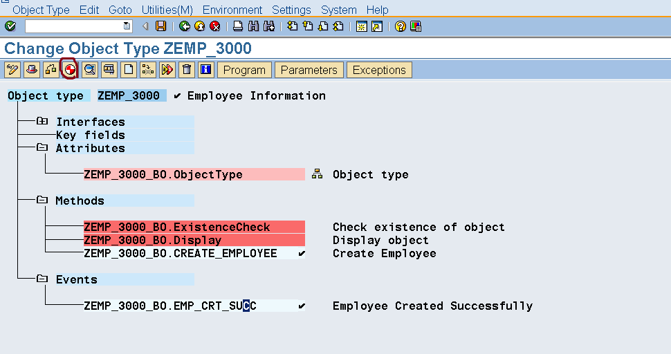Open the Settings menu
Viewport: 671px width, 354px height.
[x=291, y=10]
